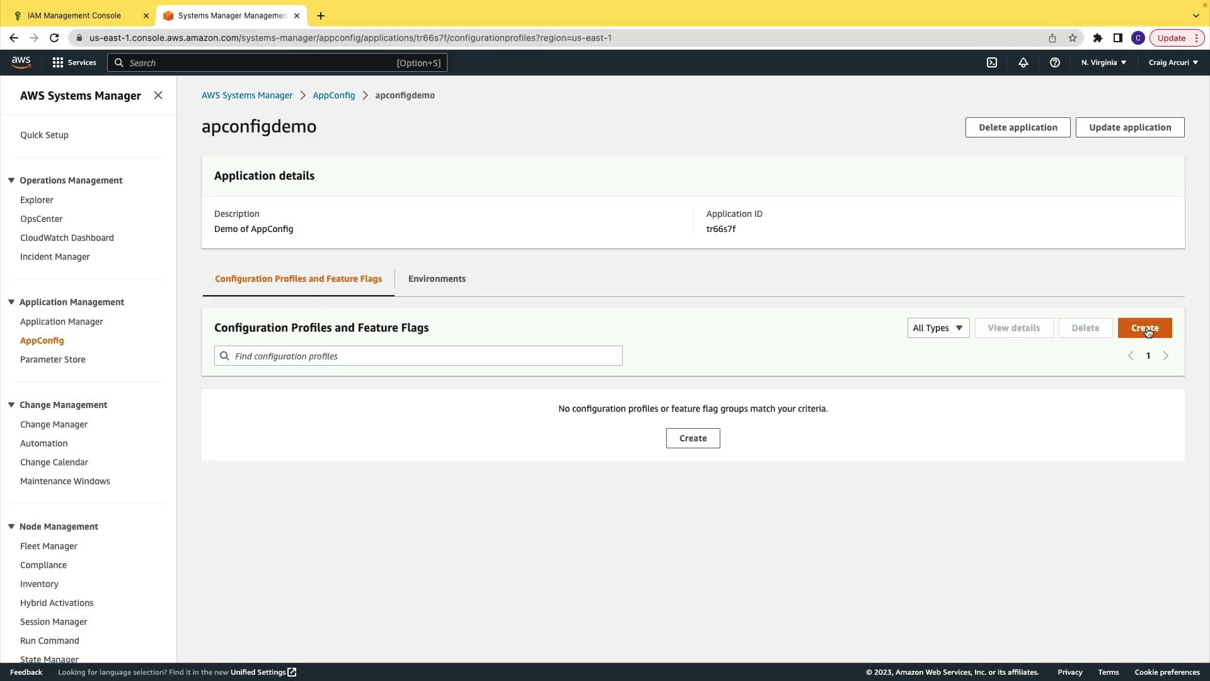Go to next page arrow in pagination
The height and width of the screenshot is (681, 1210).
pyautogui.click(x=1166, y=356)
